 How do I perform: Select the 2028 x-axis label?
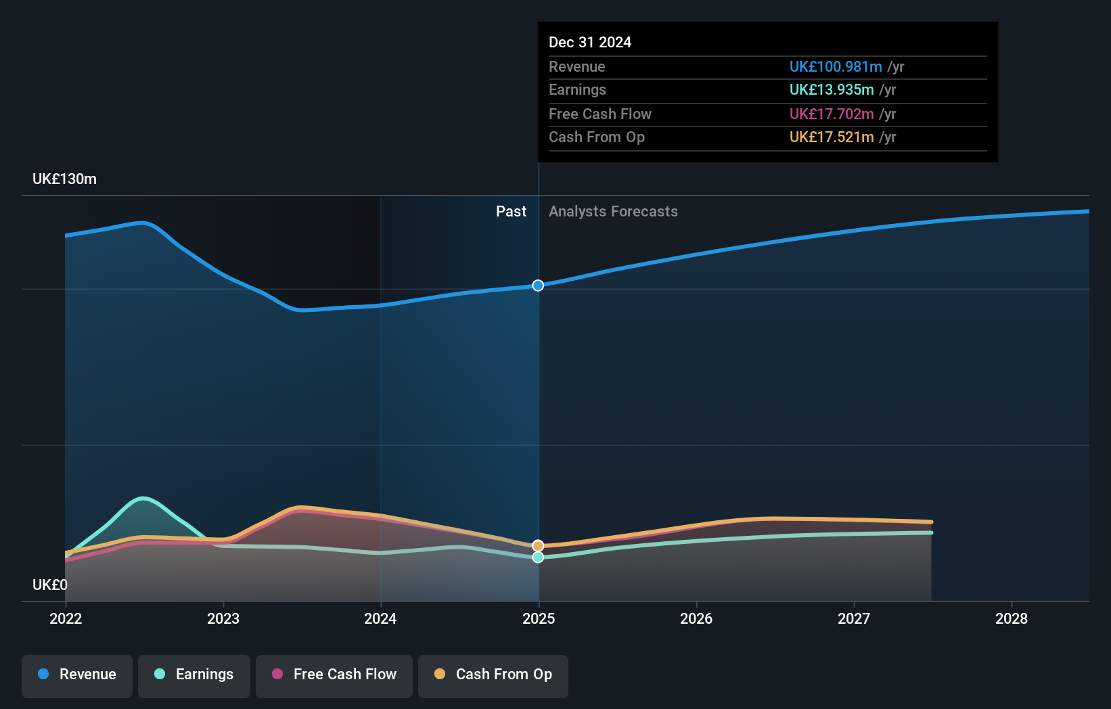[x=1012, y=618]
